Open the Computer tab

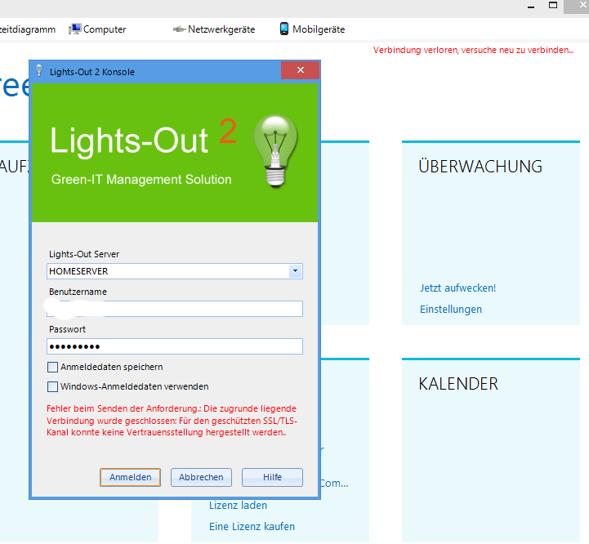point(97,29)
